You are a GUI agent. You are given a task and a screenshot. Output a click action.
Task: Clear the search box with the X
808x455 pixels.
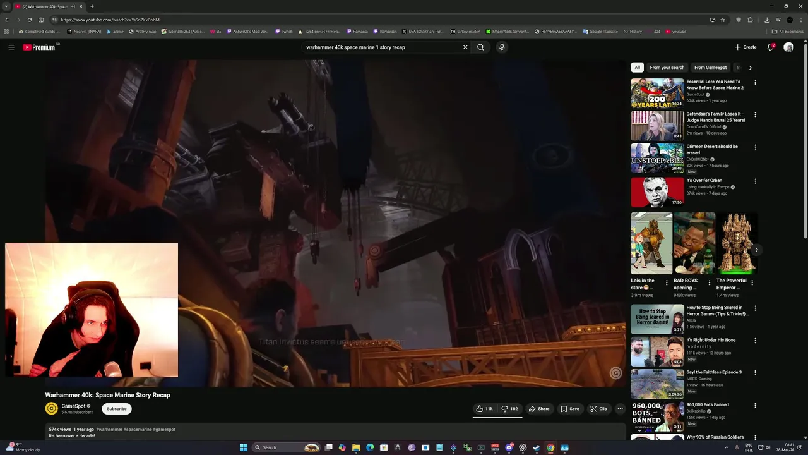[x=465, y=47]
